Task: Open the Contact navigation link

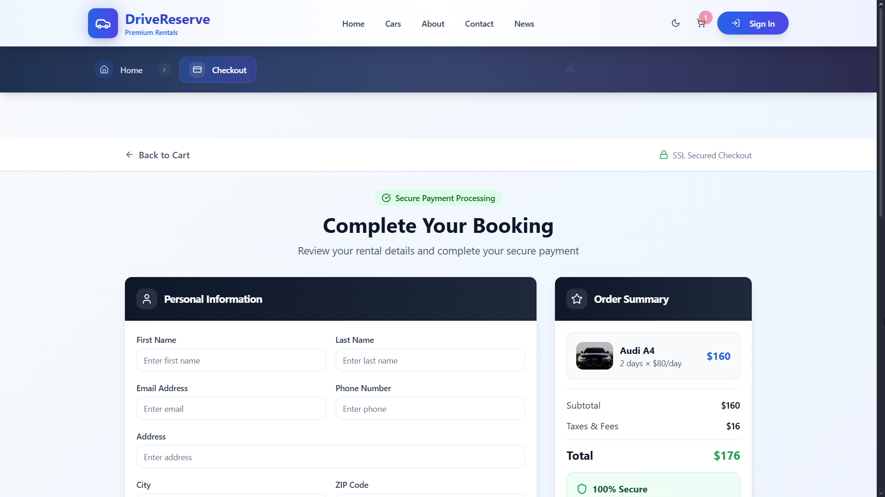Action: (x=479, y=24)
